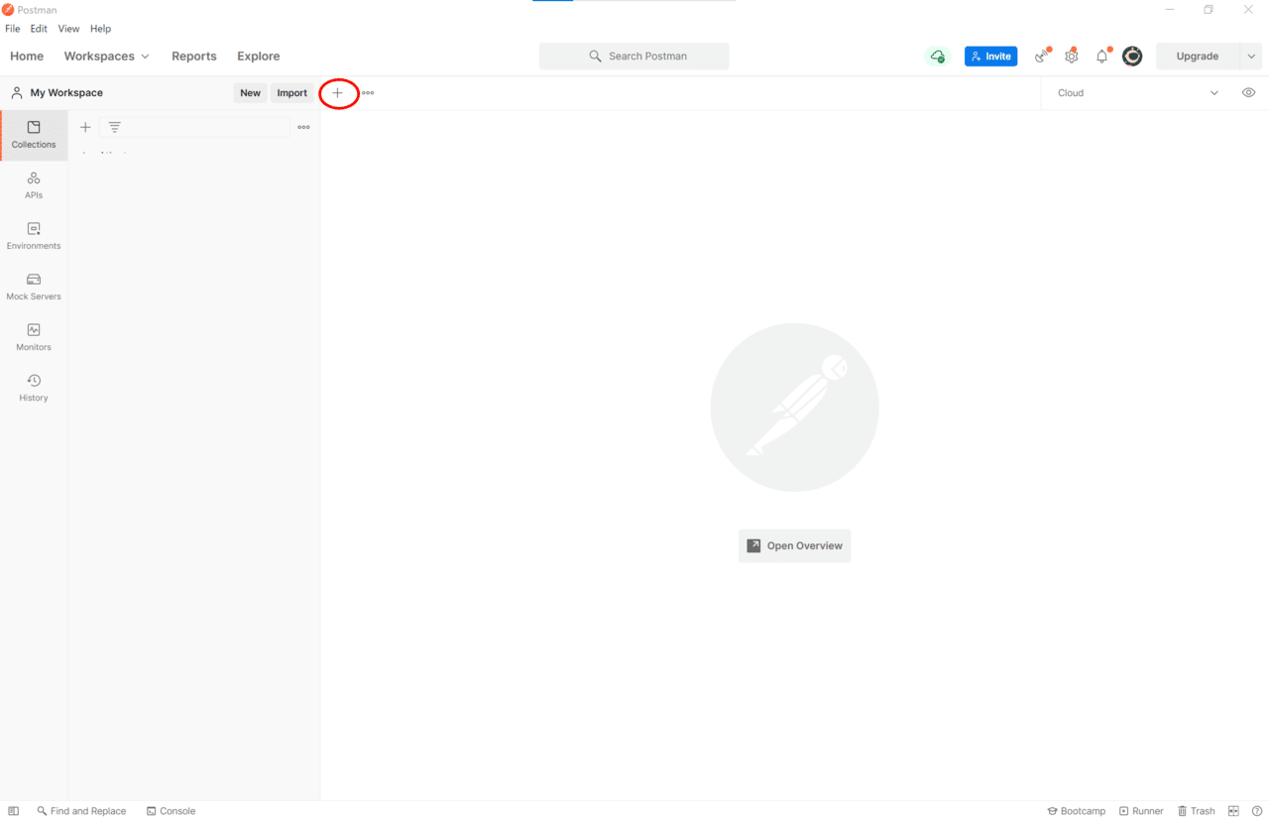
Task: Open the Collections sidebar section
Action: click(x=34, y=135)
